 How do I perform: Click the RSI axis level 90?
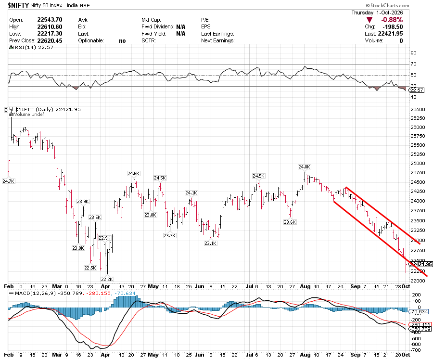413,53
